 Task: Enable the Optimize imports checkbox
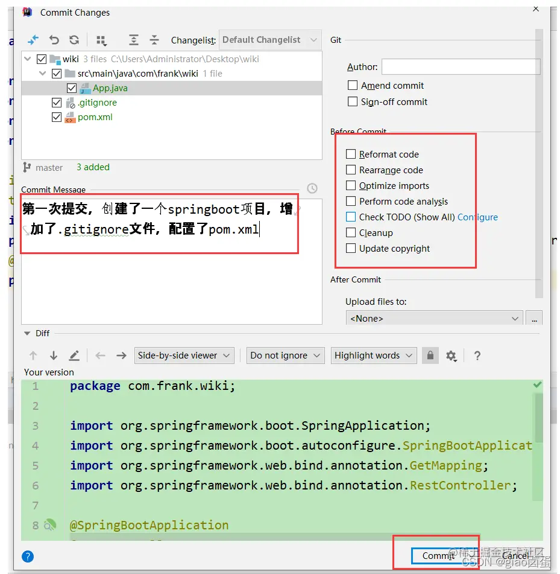click(351, 185)
